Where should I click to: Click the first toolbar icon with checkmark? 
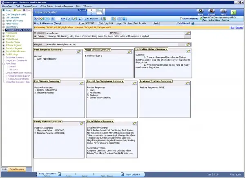pos(36,19)
